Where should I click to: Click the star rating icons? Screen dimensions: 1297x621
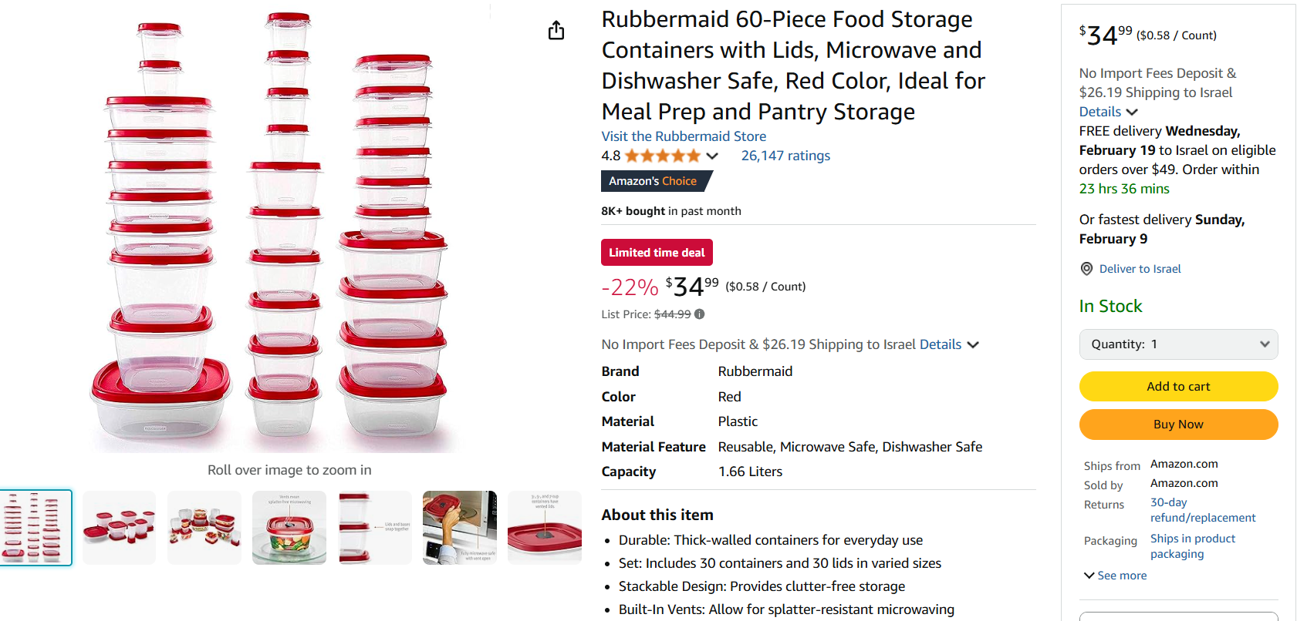click(662, 156)
